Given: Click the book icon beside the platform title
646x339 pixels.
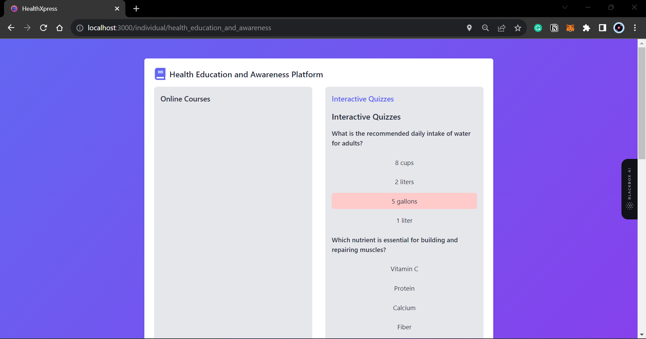Looking at the screenshot, I should coord(160,74).
